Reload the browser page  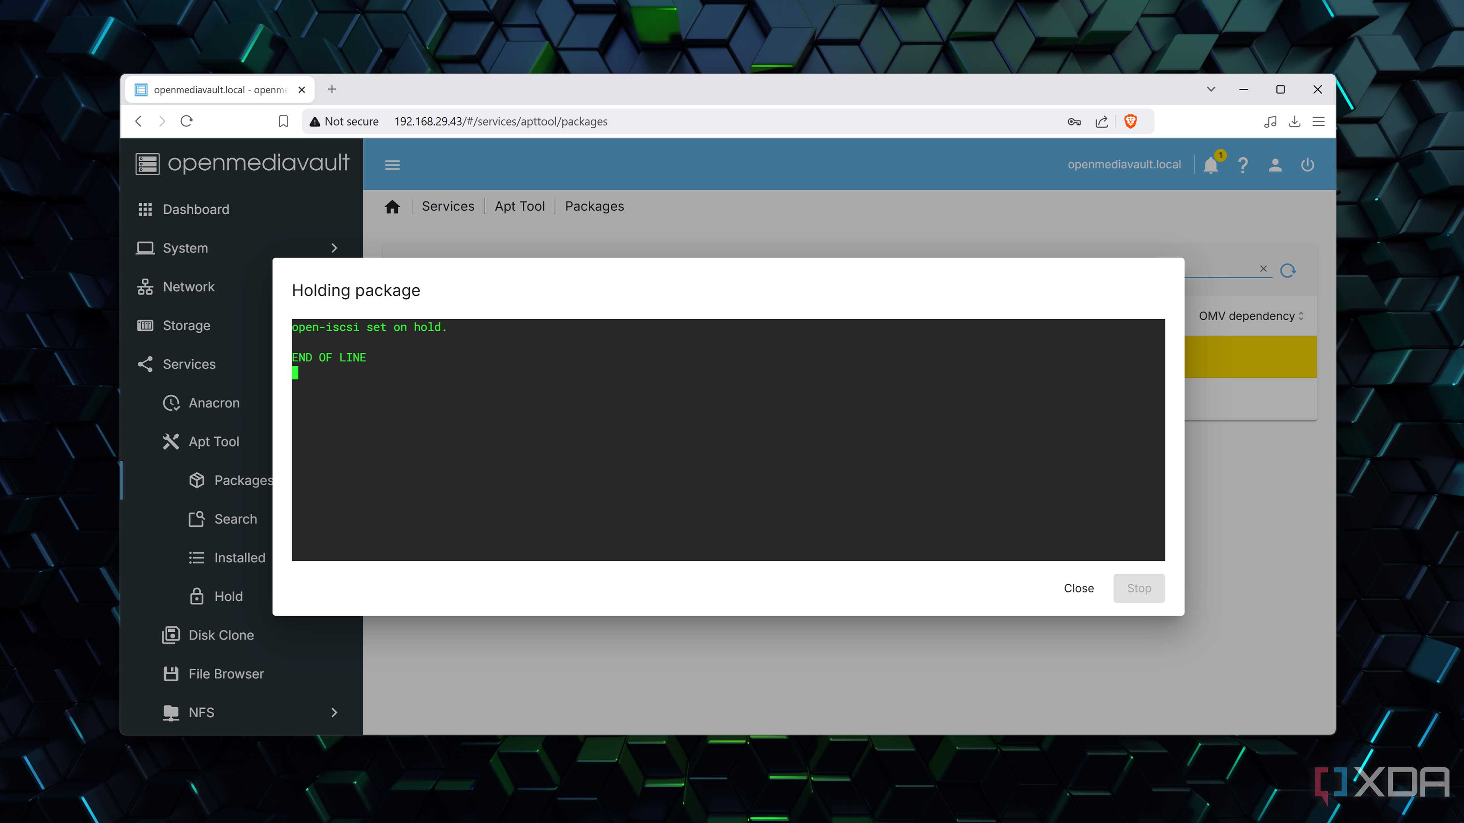pos(186,121)
